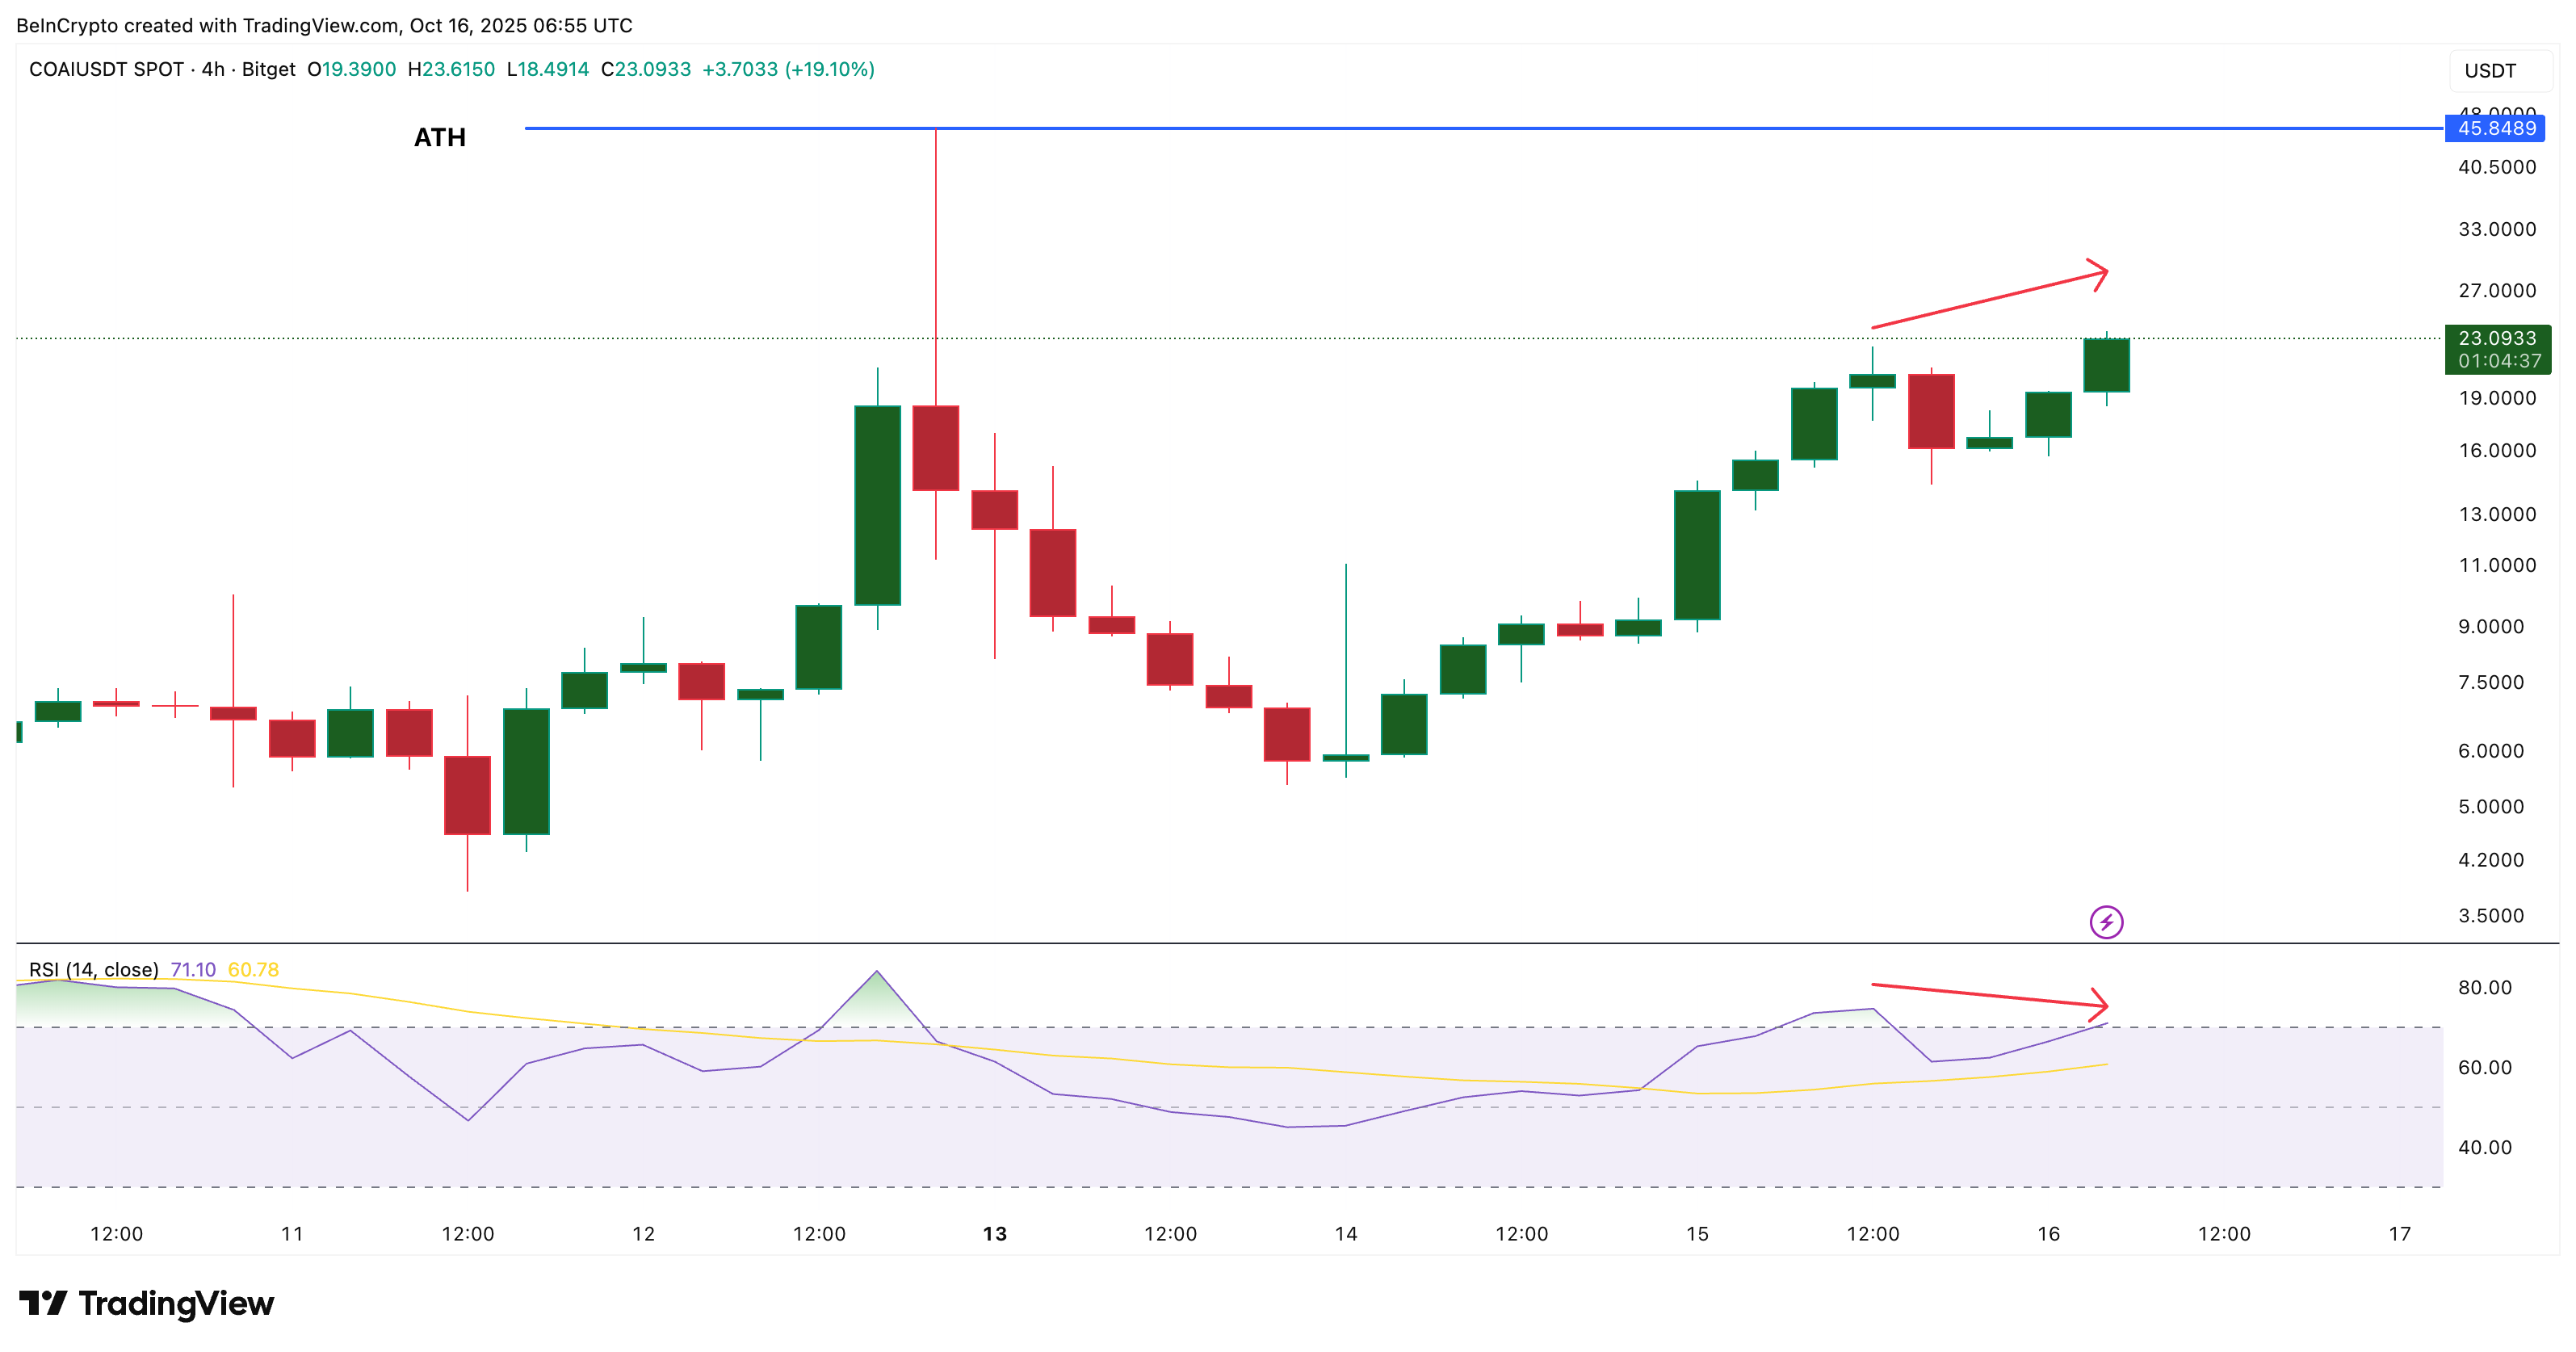Click the Bitget exchange label

[268, 69]
